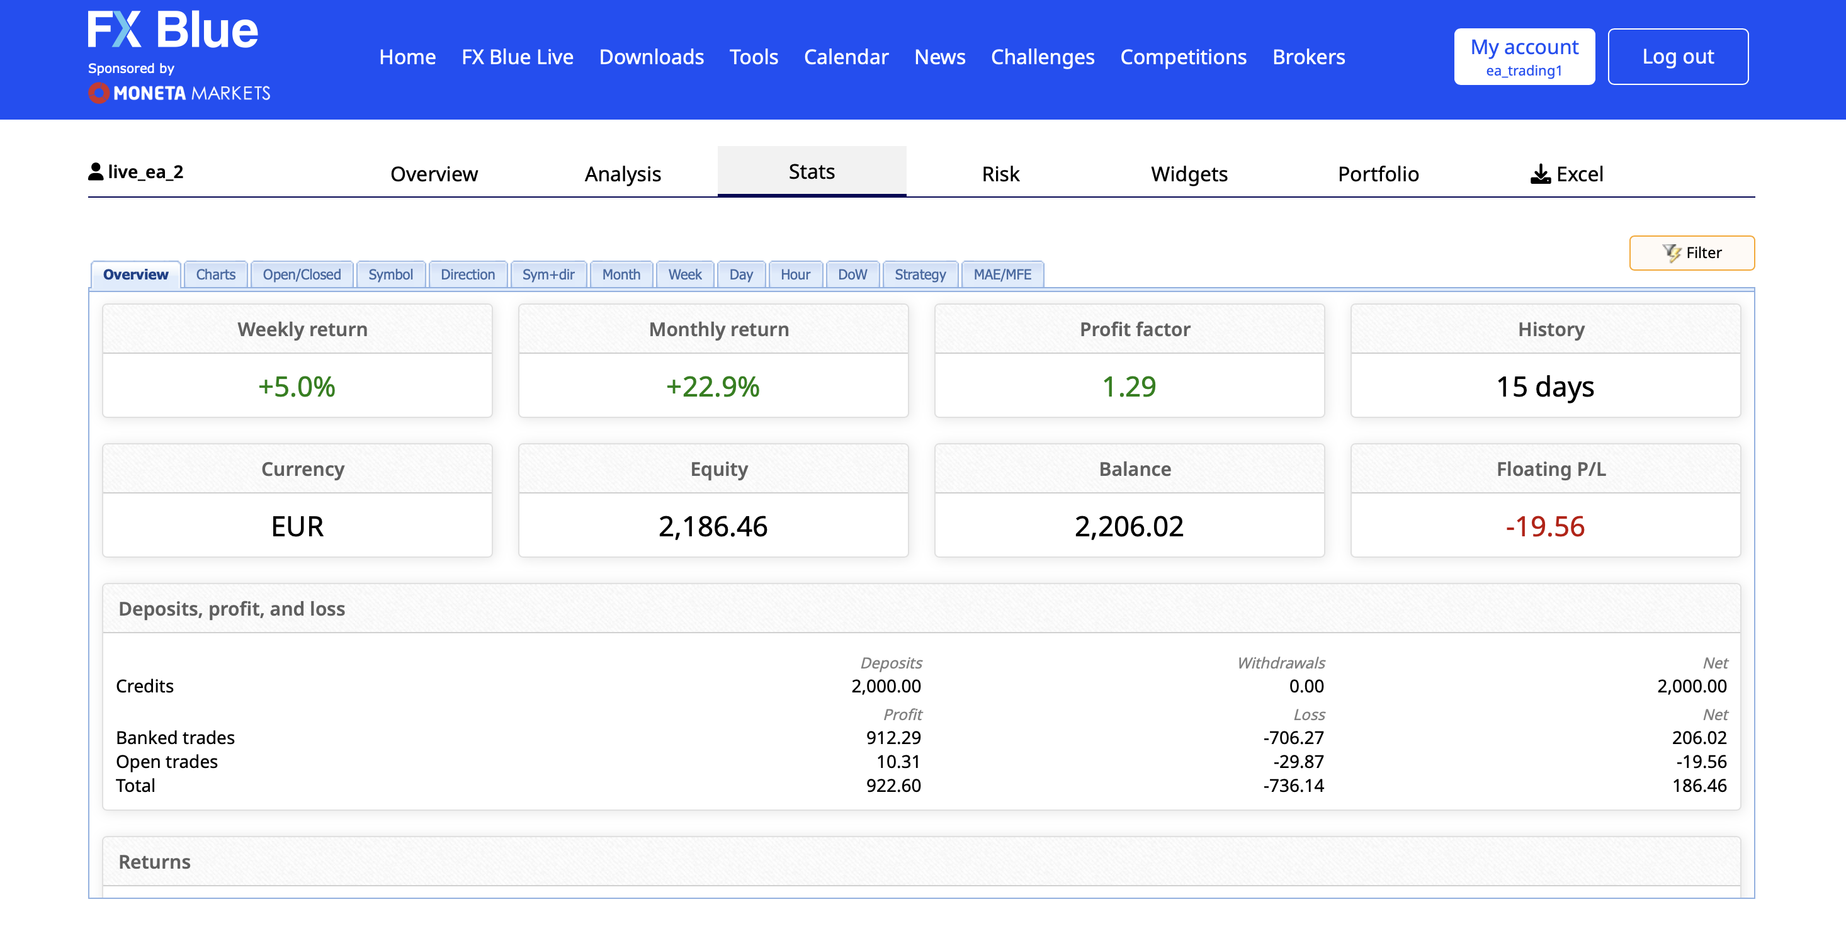Open the Downloads navigation menu

(650, 57)
